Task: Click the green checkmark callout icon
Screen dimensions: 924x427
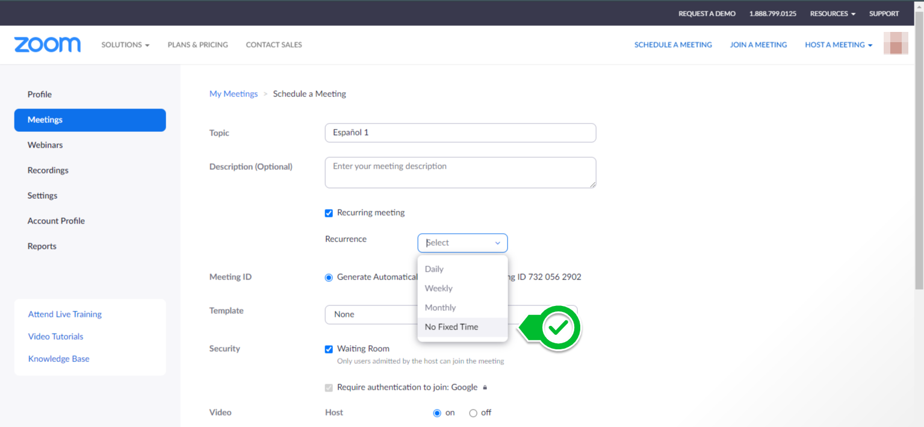Action: [559, 328]
